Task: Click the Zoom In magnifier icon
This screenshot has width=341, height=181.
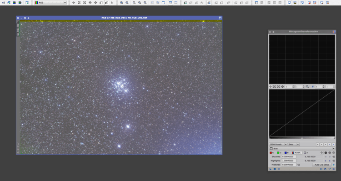Action: (121, 3)
